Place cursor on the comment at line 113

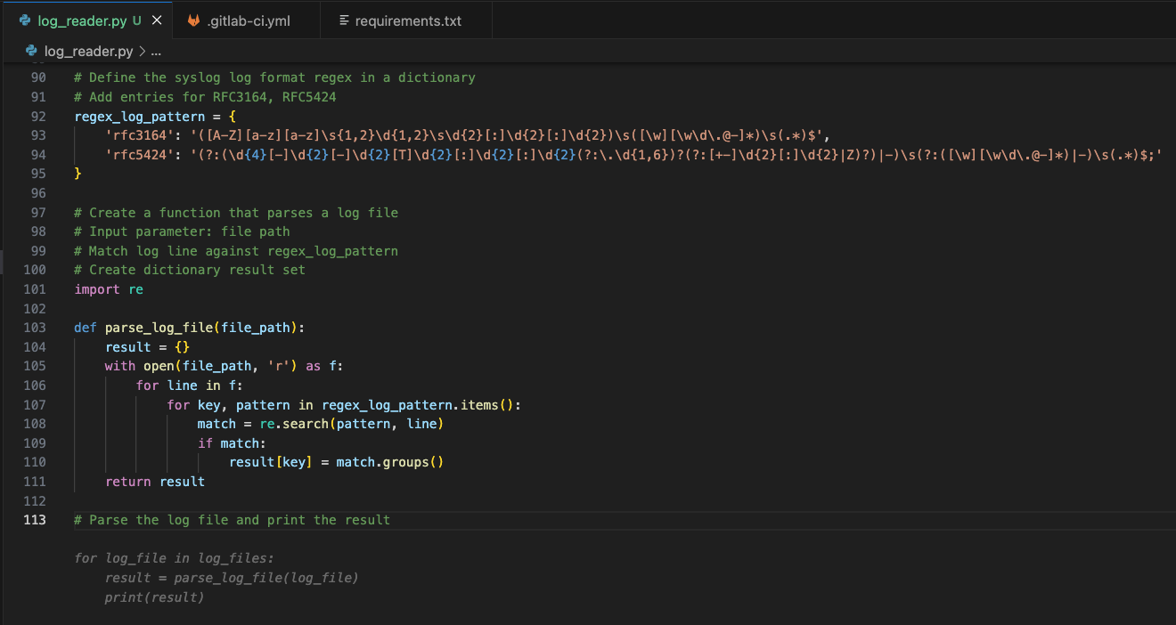tap(232, 519)
